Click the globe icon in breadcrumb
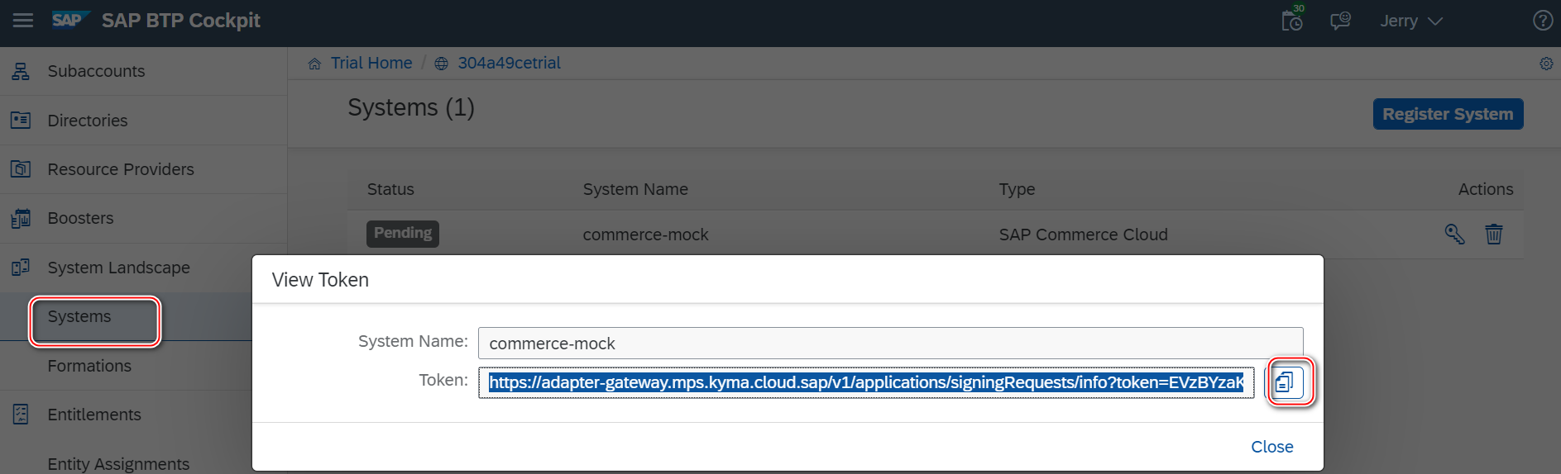1561x474 pixels. click(442, 64)
